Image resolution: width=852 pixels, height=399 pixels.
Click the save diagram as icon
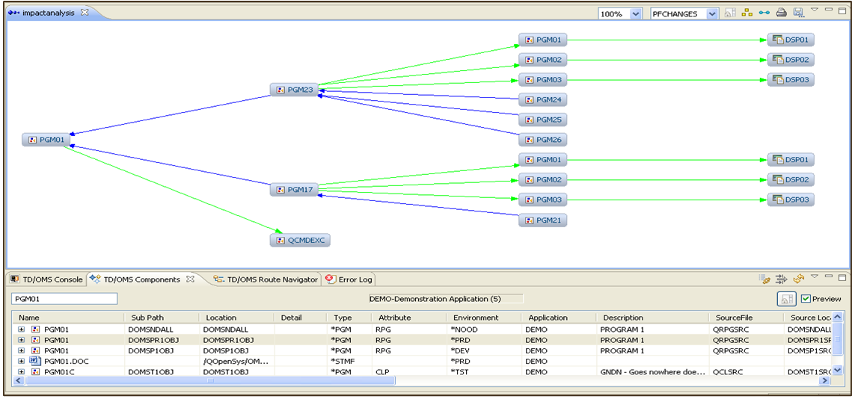click(798, 13)
